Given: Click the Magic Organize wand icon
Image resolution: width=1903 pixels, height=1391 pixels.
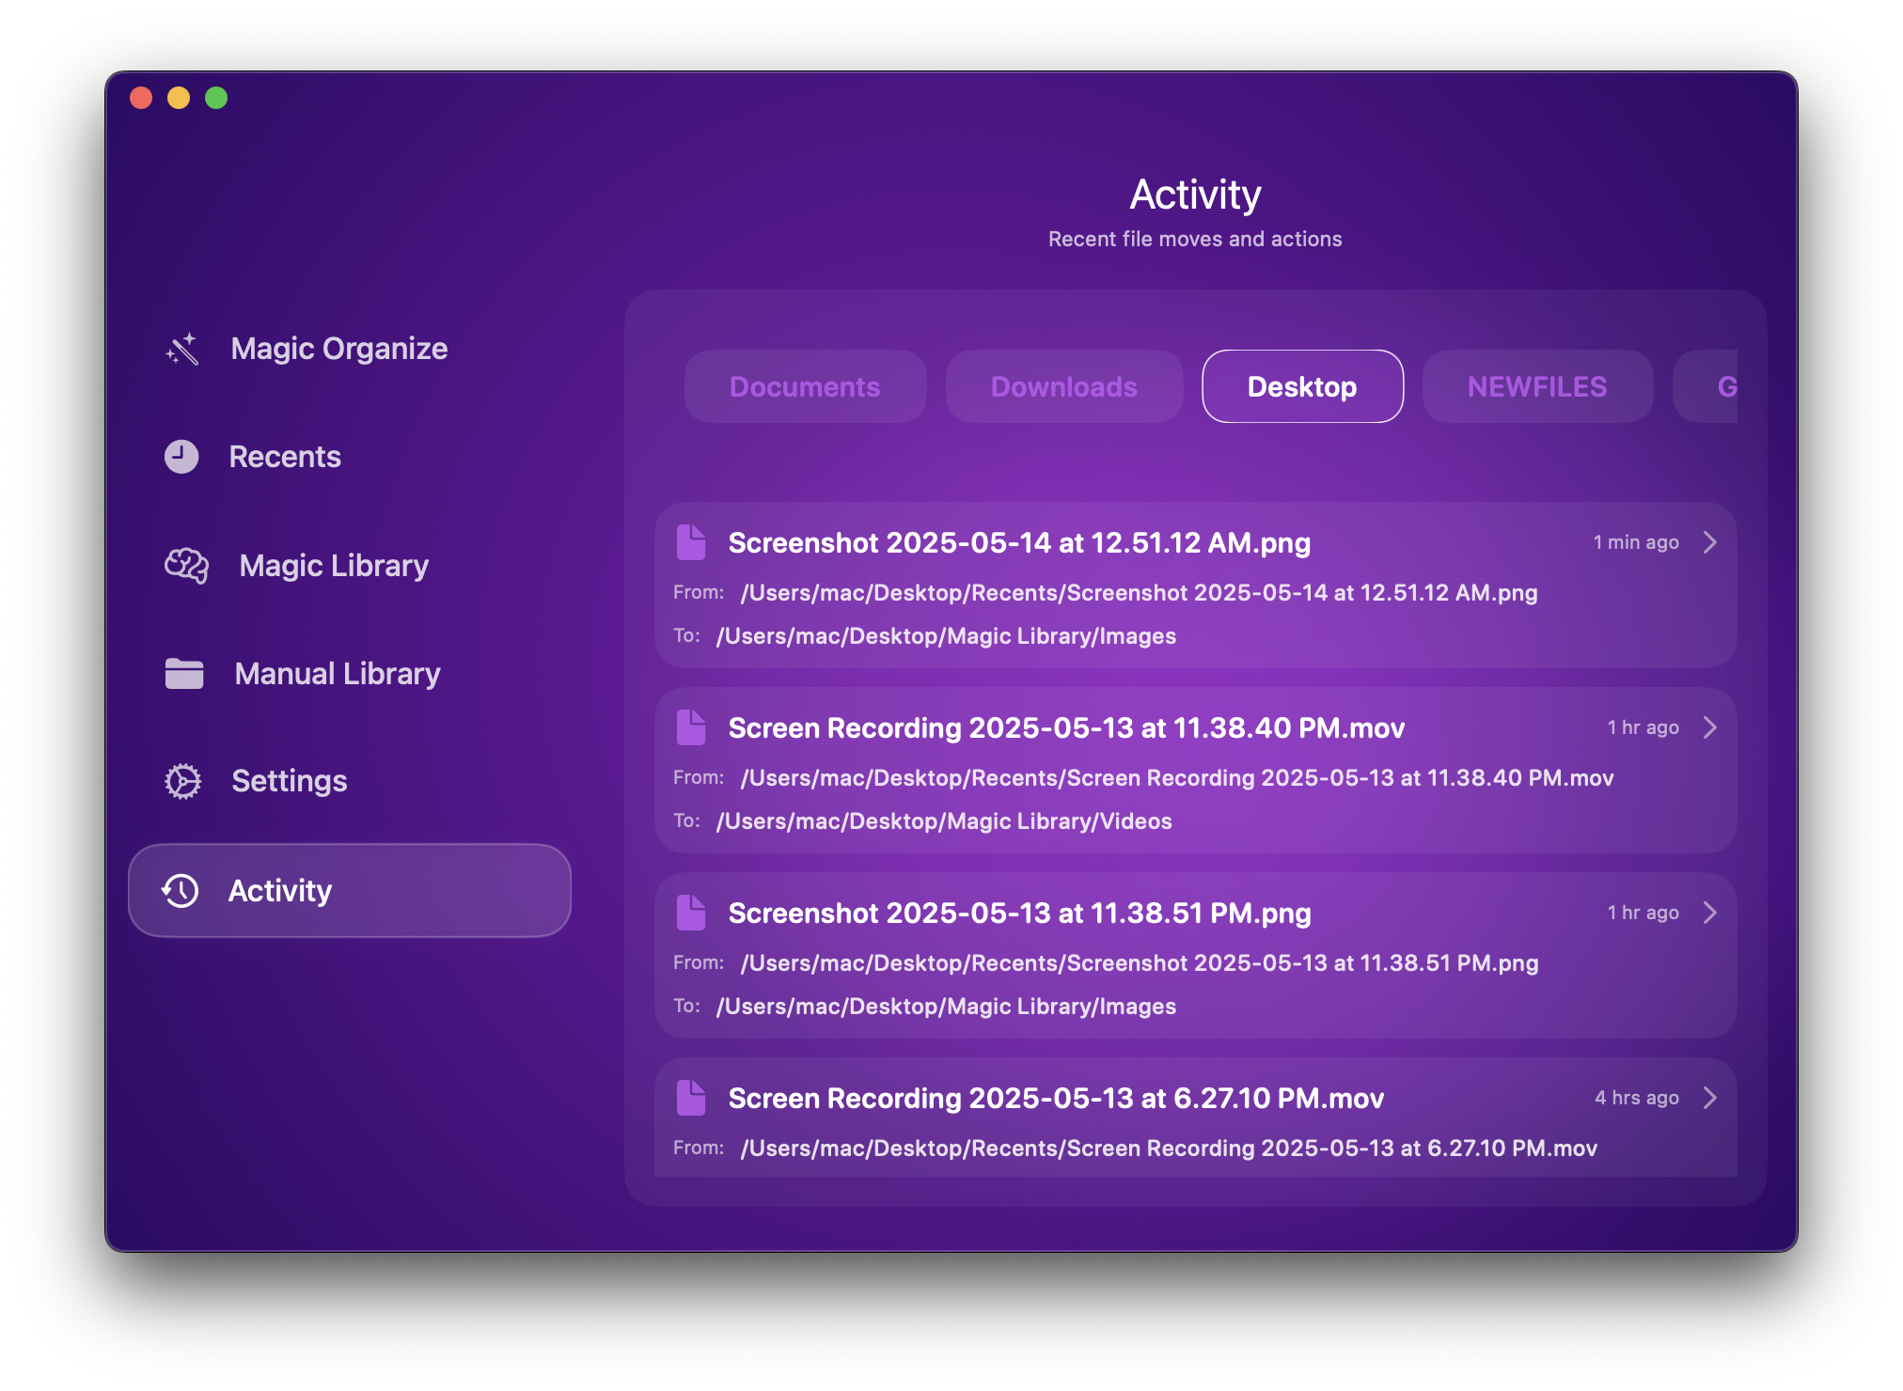Looking at the screenshot, I should click(182, 349).
